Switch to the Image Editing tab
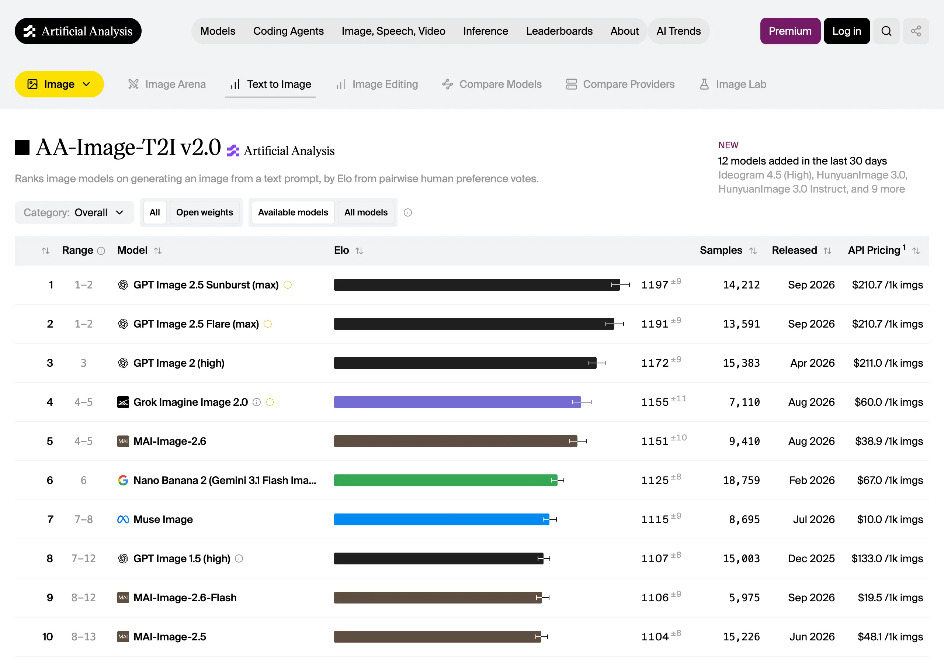This screenshot has width=944, height=664. pyautogui.click(x=376, y=84)
